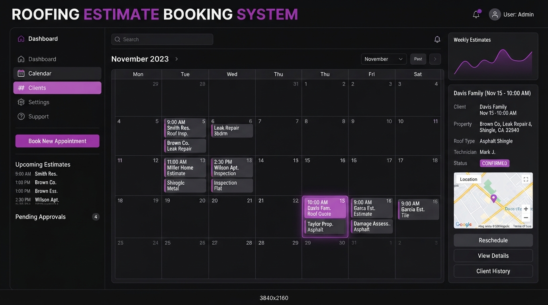548x305 pixels.
Task: Click the Past button
Action: point(418,59)
